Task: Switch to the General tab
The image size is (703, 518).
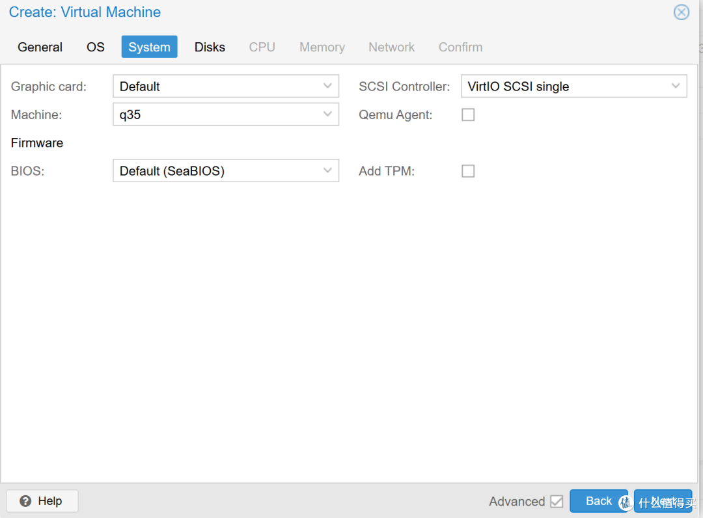Action: 40,47
